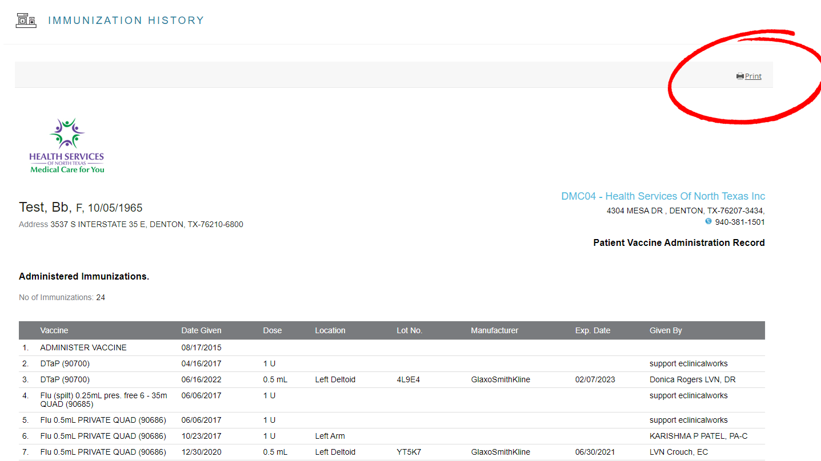Select the Date Given column header

(x=201, y=330)
